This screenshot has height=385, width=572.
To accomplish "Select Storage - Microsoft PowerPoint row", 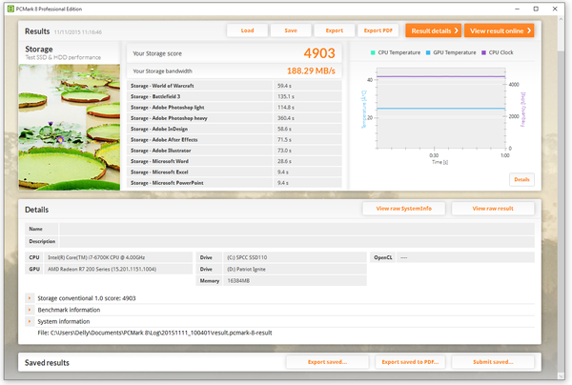I will [235, 183].
